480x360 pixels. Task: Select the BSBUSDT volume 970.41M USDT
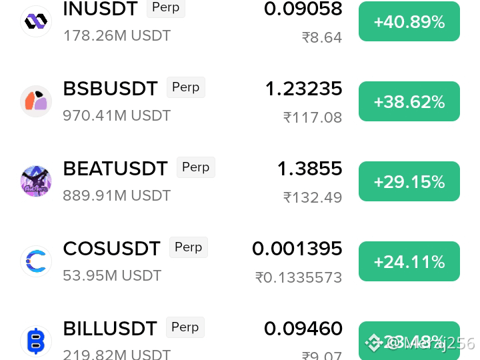pos(117,116)
